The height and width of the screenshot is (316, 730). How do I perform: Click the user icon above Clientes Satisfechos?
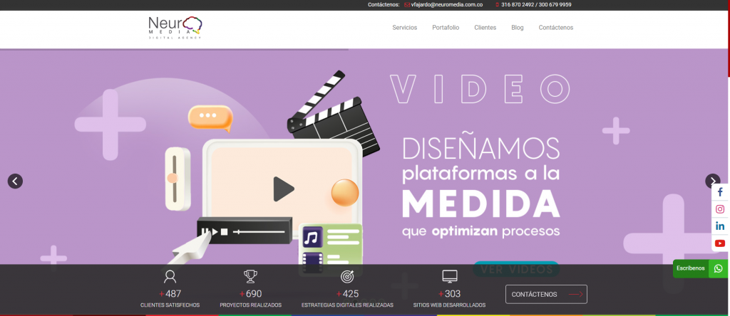(170, 276)
